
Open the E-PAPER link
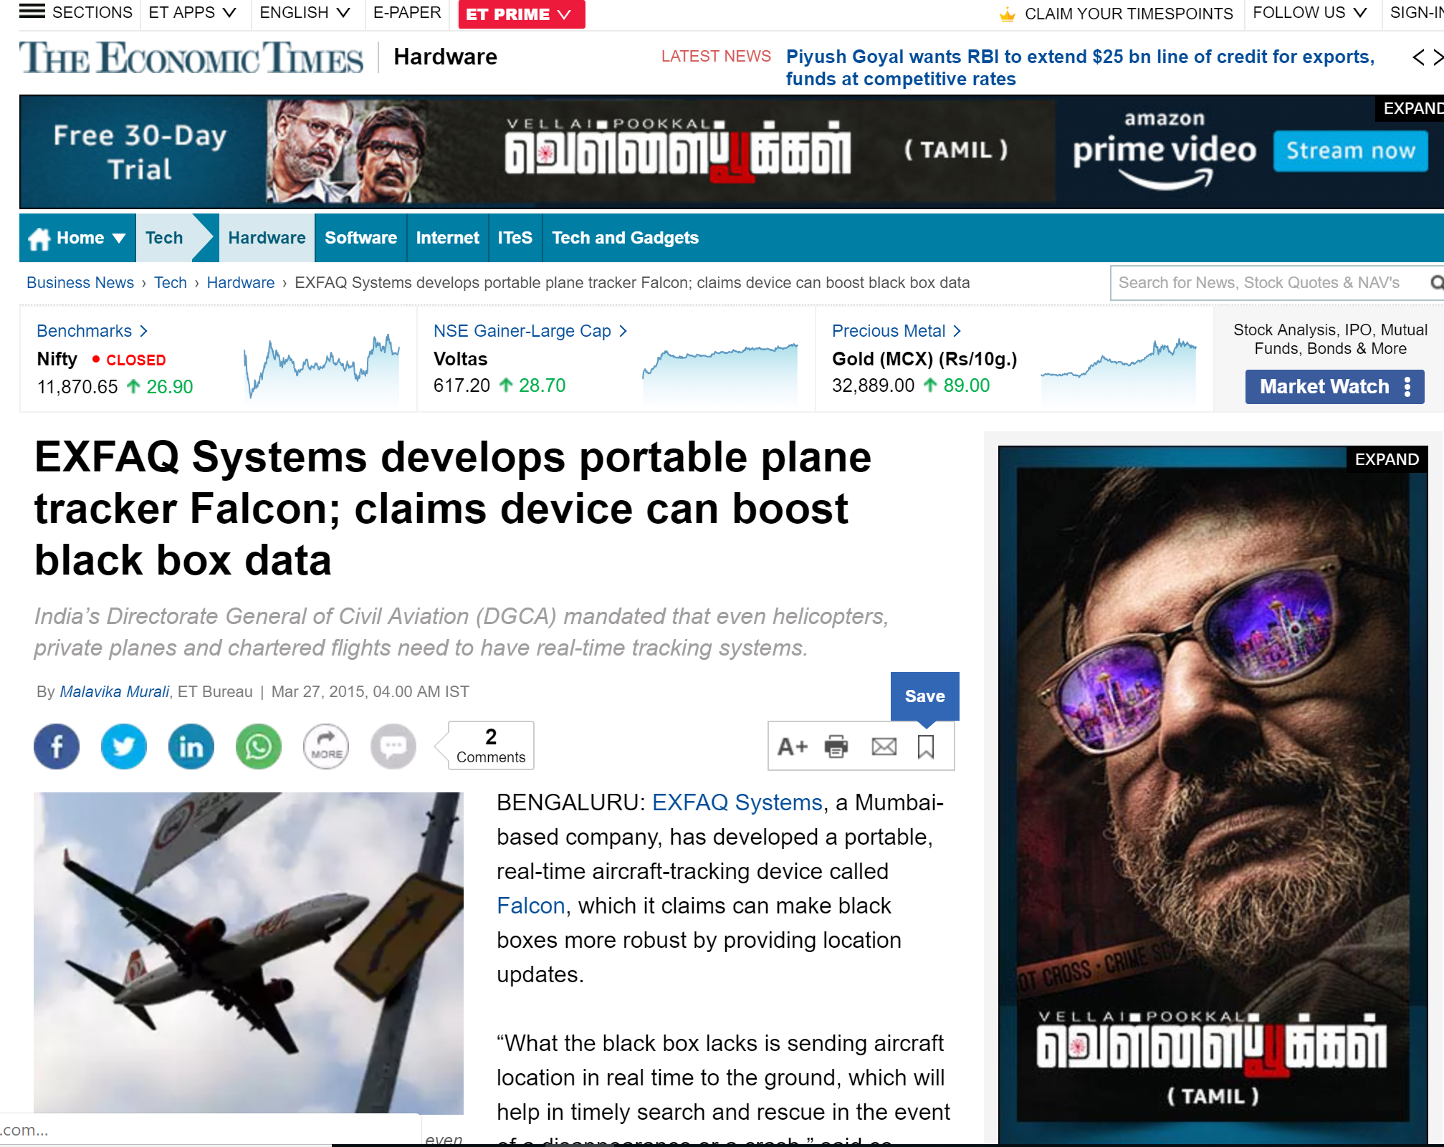coord(407,13)
